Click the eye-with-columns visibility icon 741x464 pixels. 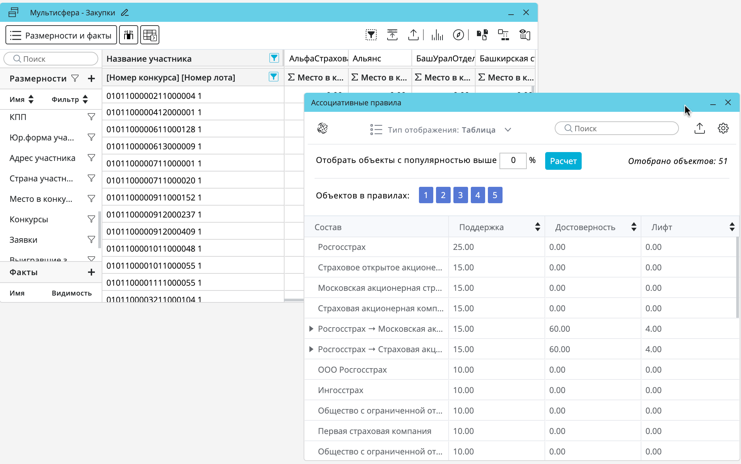pyautogui.click(x=524, y=35)
